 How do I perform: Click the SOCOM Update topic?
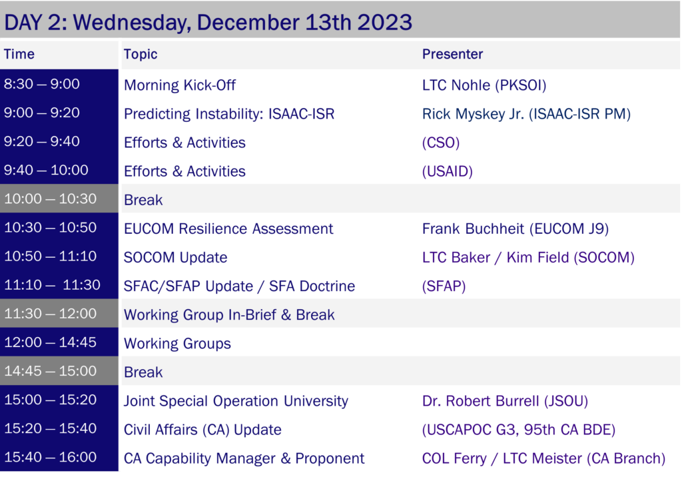click(x=176, y=257)
